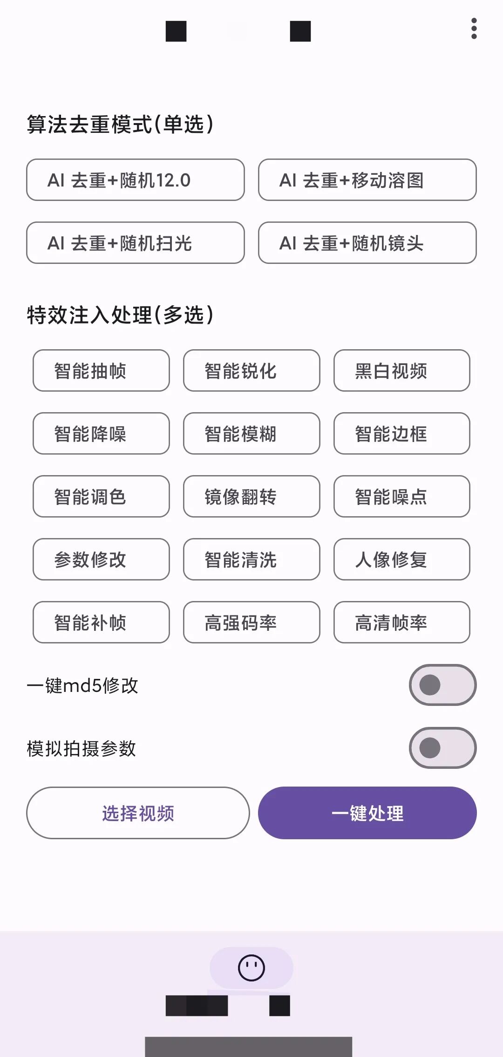Tap the 一键处理 button

367,813
